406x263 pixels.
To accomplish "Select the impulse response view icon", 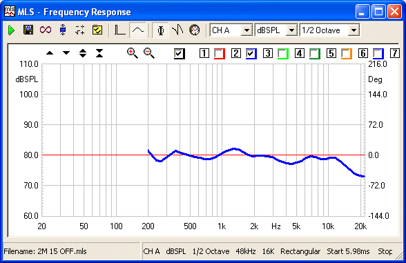I will 119,30.
